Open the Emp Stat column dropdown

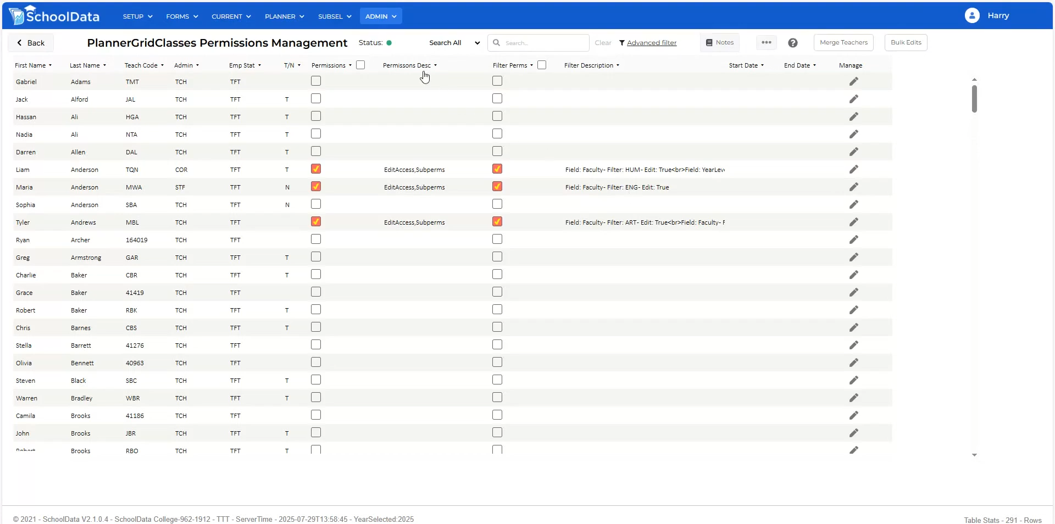(x=259, y=65)
